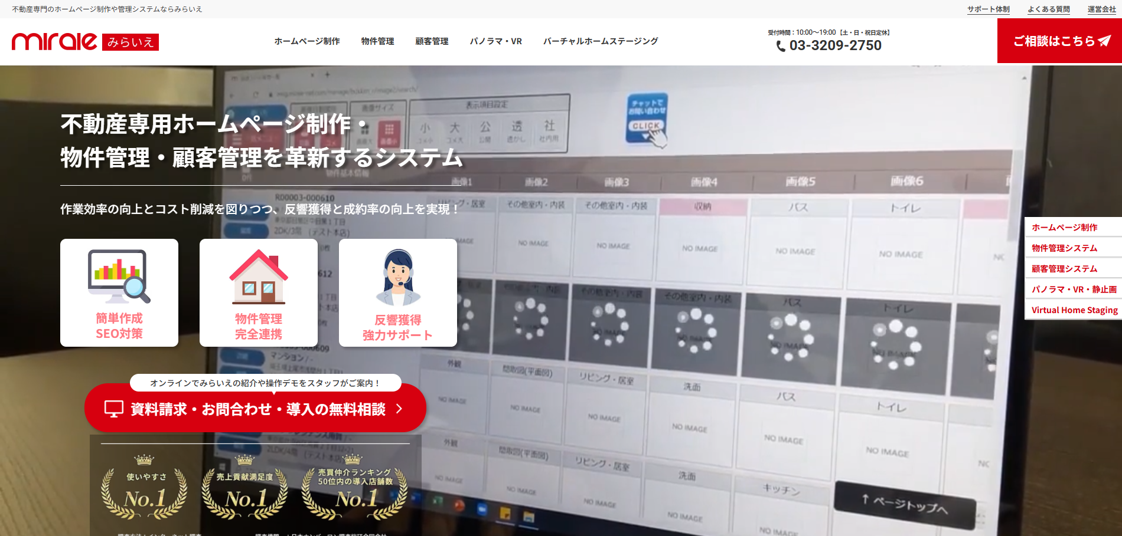
Task: Click the 03-3209-2750 phone number
Action: click(x=835, y=45)
